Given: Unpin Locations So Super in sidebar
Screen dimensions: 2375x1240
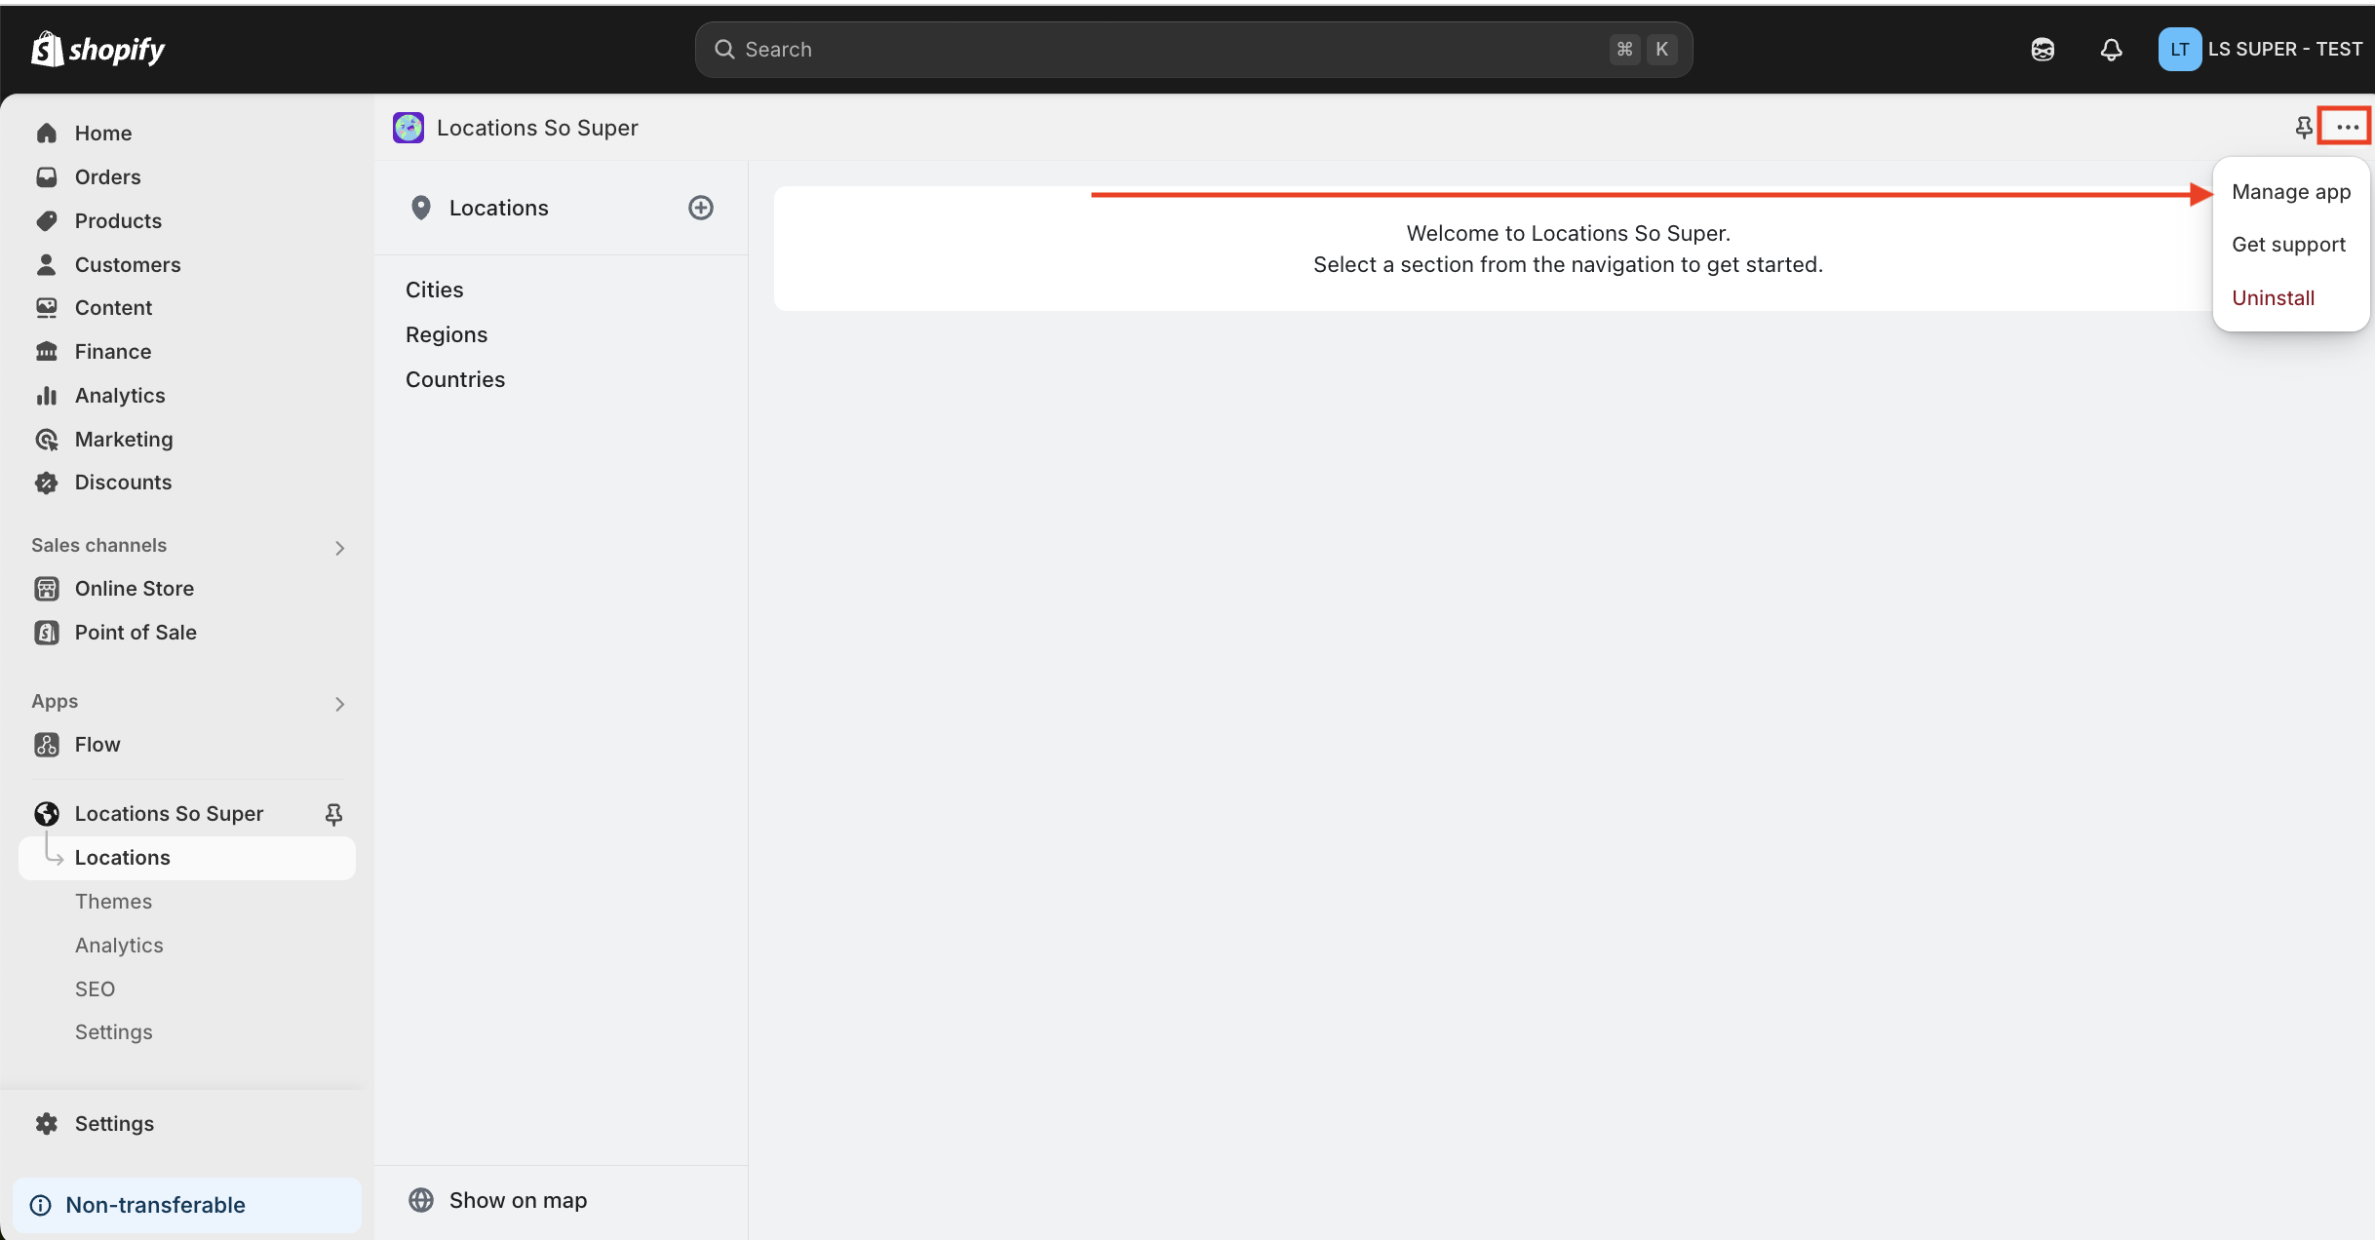Looking at the screenshot, I should [333, 814].
